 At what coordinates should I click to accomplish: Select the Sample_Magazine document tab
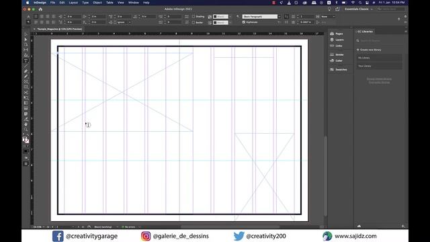point(60,29)
